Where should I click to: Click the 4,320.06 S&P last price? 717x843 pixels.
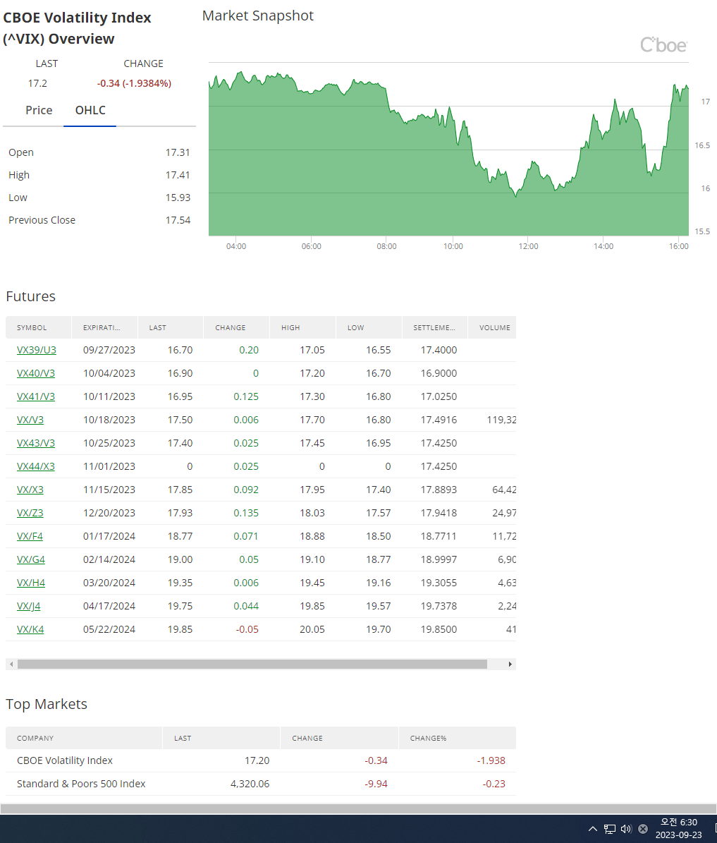click(250, 784)
